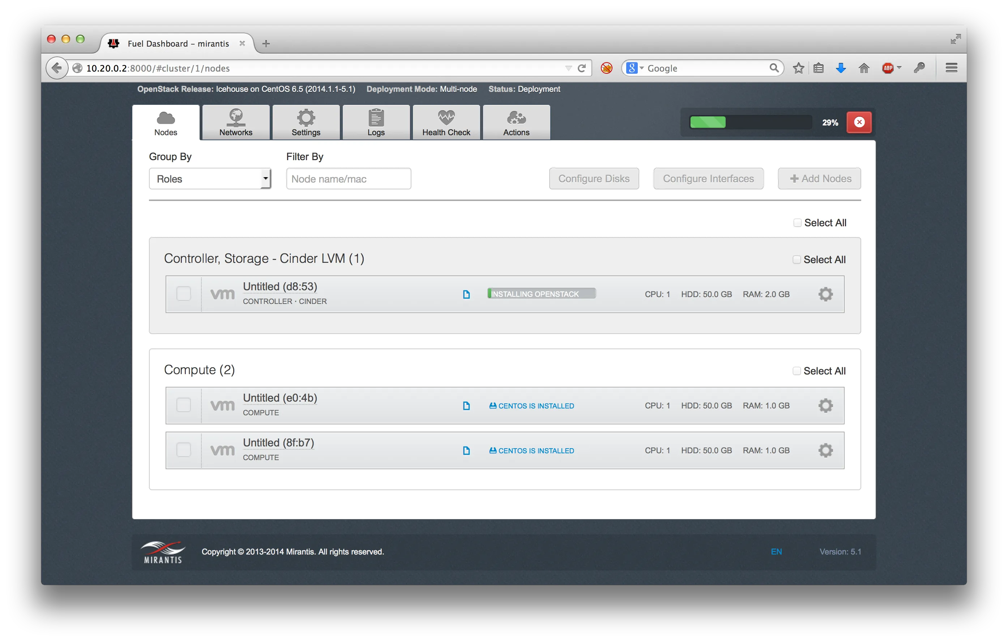
Task: Open gear settings for node e0:4b
Action: tap(825, 406)
